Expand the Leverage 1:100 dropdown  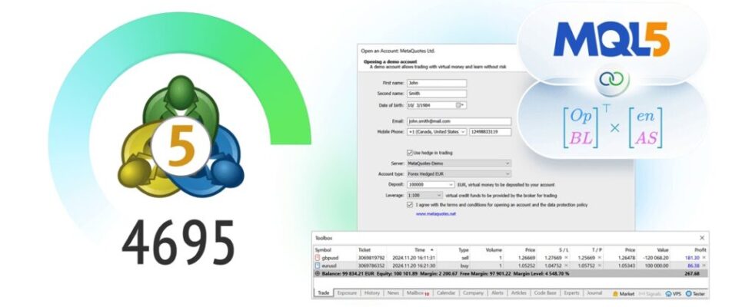pyautogui.click(x=425, y=195)
